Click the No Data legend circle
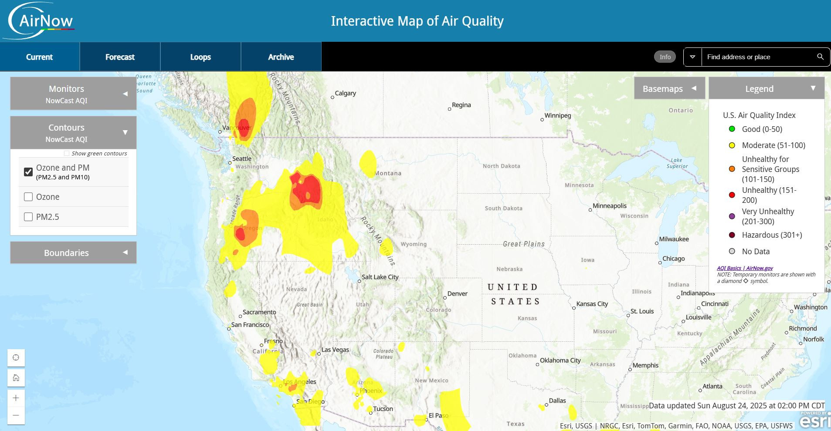This screenshot has height=431, width=831. coord(732,251)
